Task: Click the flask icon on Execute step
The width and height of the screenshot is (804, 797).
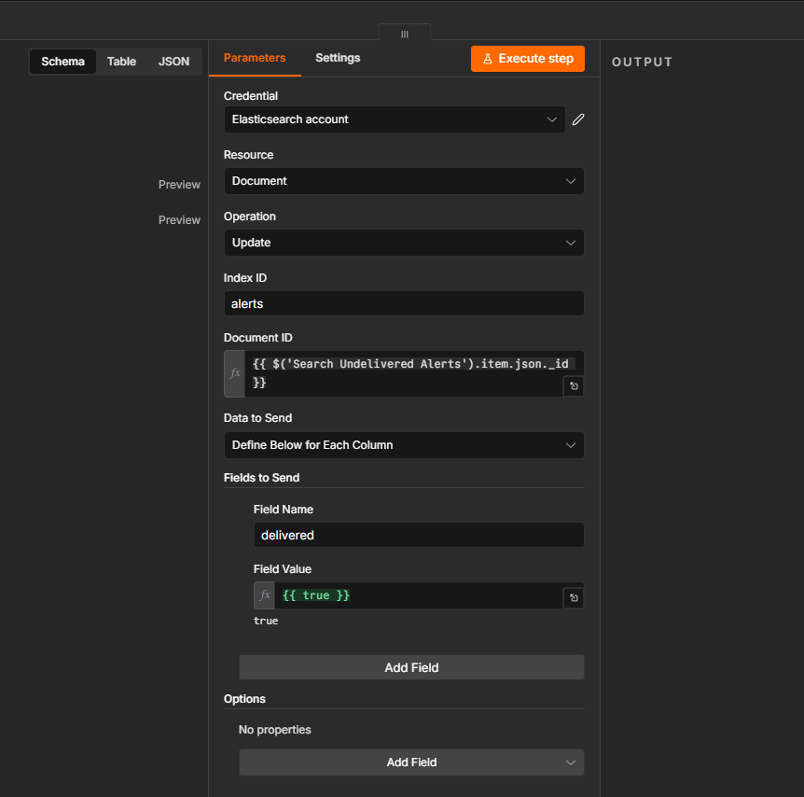Action: [x=488, y=59]
